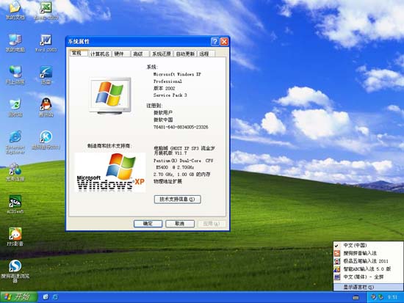
Task: Click the 取消 button
Action: [180, 224]
